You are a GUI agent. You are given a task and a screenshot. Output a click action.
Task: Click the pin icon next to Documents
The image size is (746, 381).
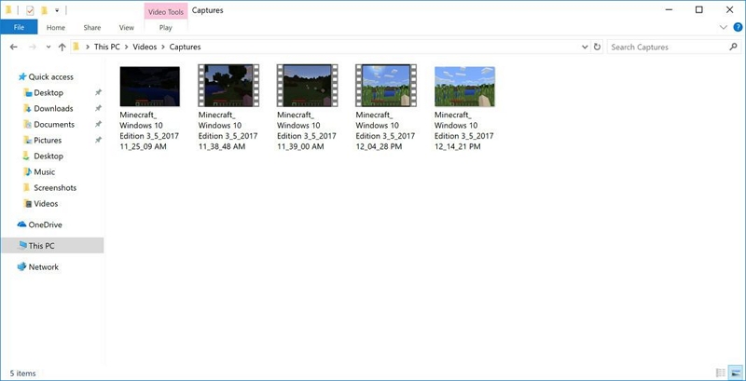(98, 125)
